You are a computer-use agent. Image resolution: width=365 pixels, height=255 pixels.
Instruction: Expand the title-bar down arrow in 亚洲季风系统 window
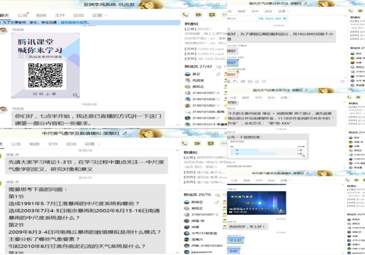point(197,4)
